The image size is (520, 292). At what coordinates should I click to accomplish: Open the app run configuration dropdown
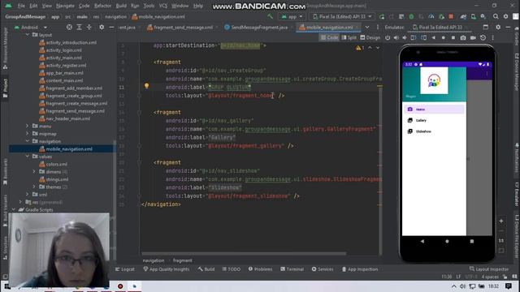[x=292, y=16]
